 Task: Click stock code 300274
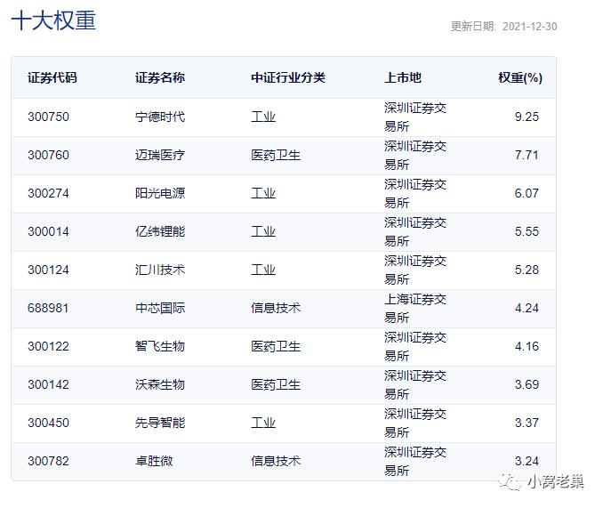48,193
